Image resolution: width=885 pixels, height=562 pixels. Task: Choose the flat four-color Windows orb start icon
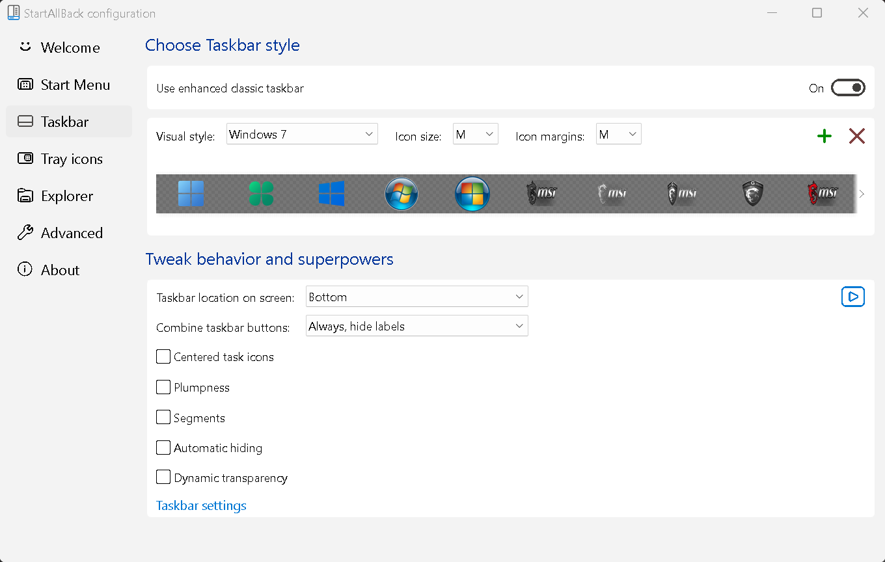472,194
